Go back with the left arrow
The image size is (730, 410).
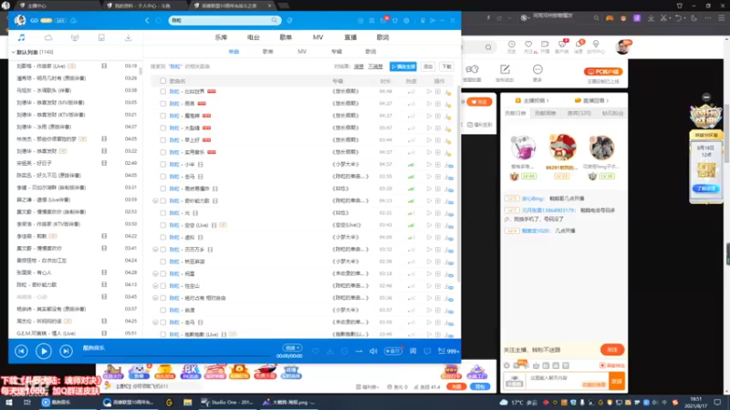[x=147, y=20]
